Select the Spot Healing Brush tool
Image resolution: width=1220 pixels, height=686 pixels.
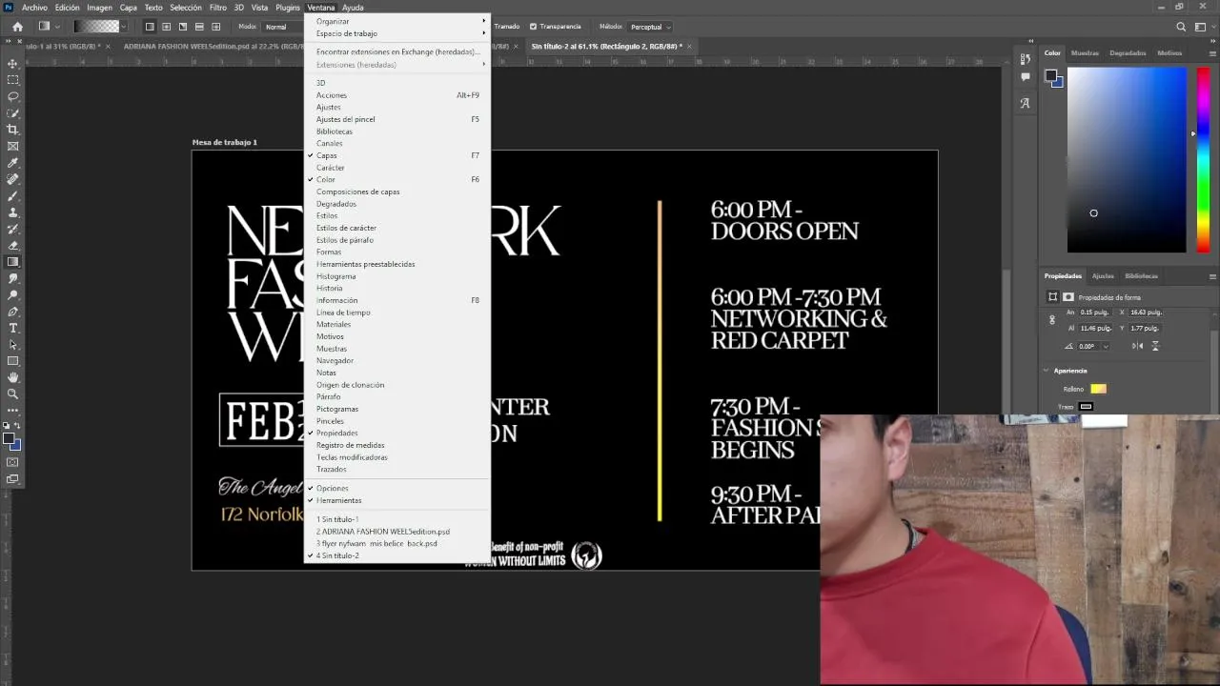point(13,179)
